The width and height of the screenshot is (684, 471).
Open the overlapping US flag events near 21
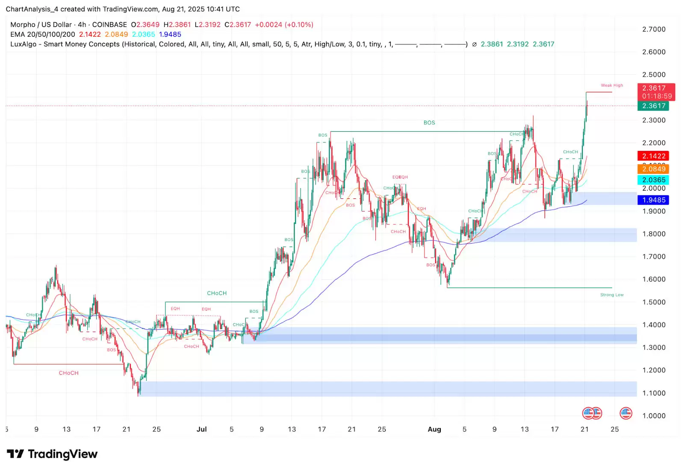[592, 413]
